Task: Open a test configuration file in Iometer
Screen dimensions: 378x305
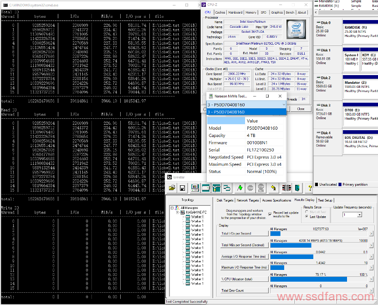Action: [172, 188]
